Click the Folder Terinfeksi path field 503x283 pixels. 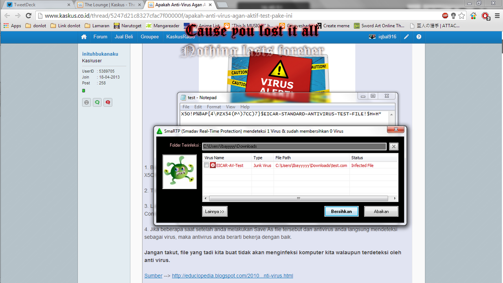(294, 146)
